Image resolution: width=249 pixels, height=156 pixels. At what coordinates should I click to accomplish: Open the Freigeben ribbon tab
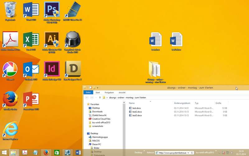pyautogui.click(x=109, y=93)
